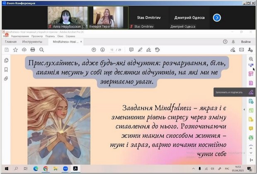Switch to the Главная tab

(10, 42)
